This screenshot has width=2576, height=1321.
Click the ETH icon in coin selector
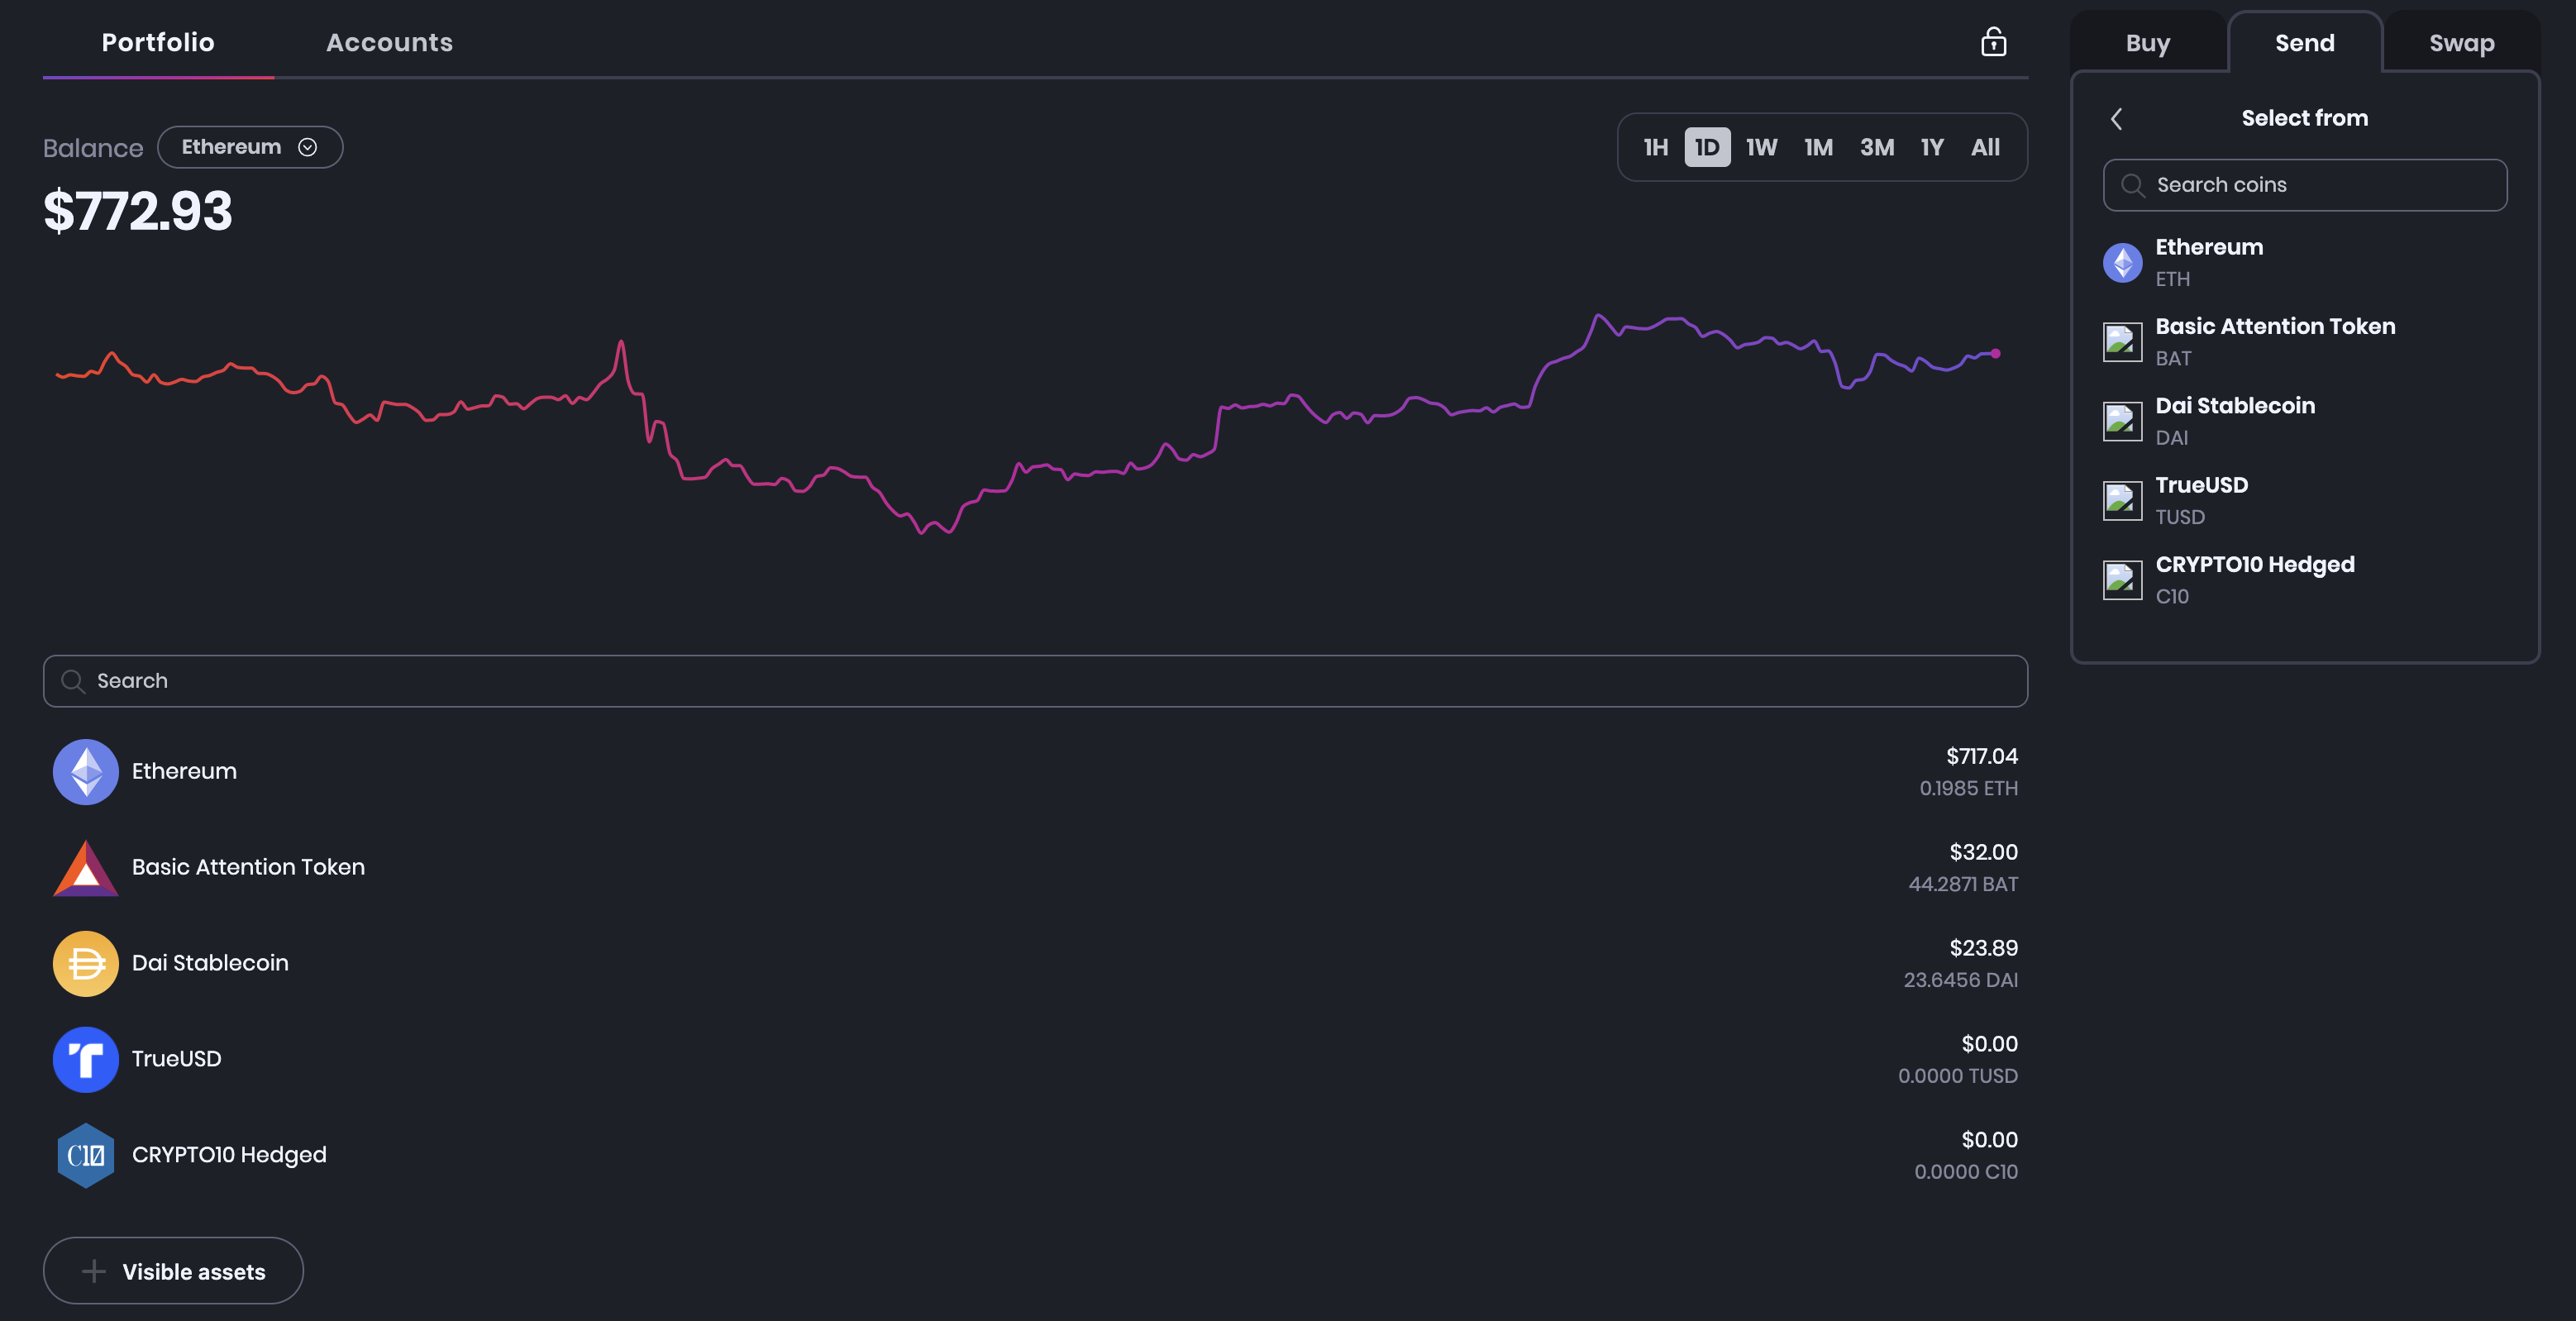(2122, 263)
